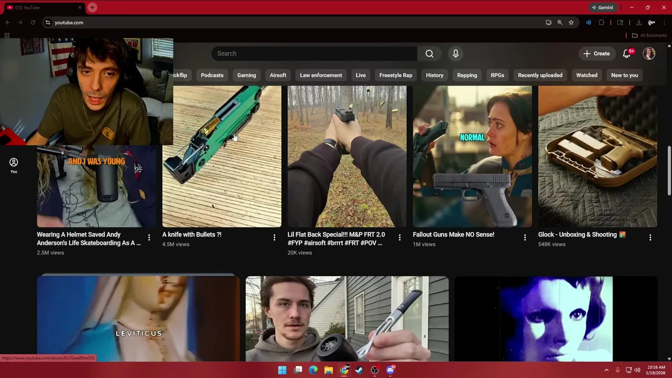Open the notifications bell
The height and width of the screenshot is (378, 672).
[x=627, y=54]
